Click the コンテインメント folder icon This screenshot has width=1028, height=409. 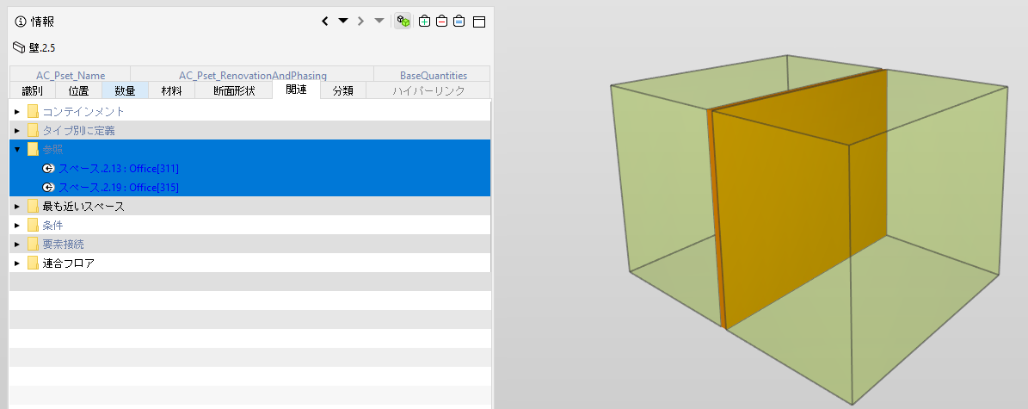coord(33,112)
